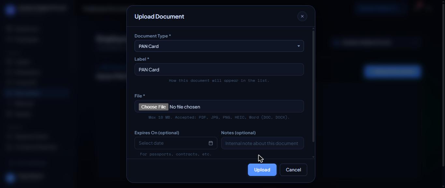The width and height of the screenshot is (445, 188).
Task: Open the Expires On date picker field
Action: pyautogui.click(x=176, y=143)
